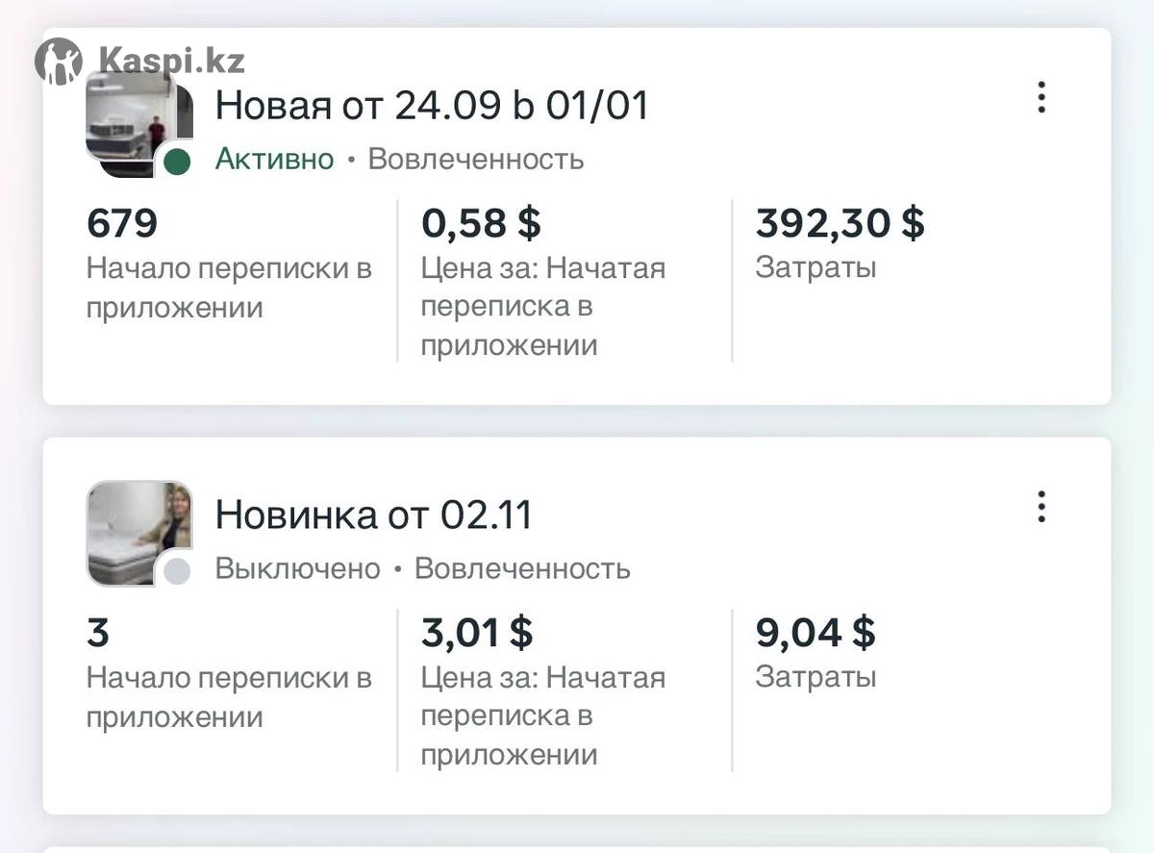Select the 3,01 $ cost per conversation
Screen dimensions: 1154x853
coord(477,633)
